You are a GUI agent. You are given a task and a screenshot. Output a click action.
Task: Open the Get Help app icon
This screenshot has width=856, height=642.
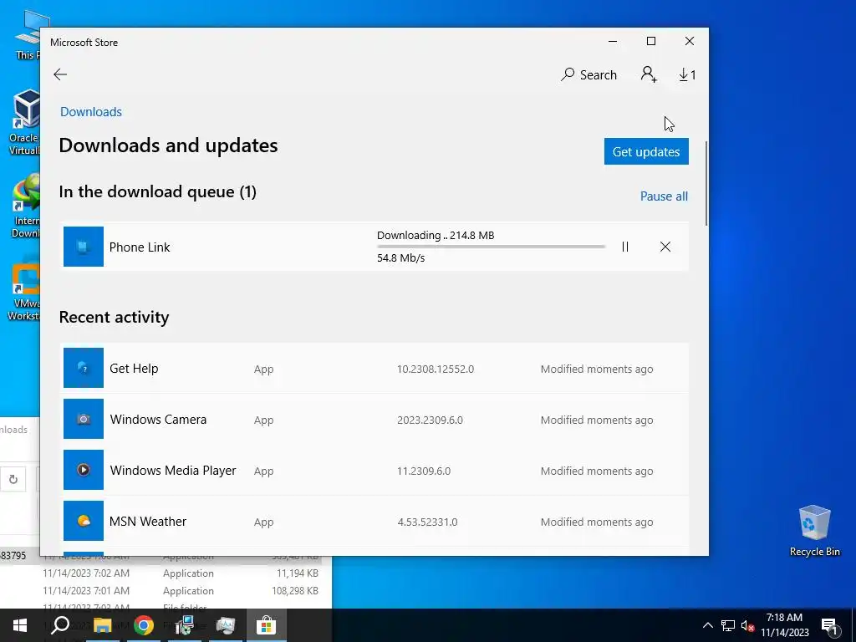point(83,368)
